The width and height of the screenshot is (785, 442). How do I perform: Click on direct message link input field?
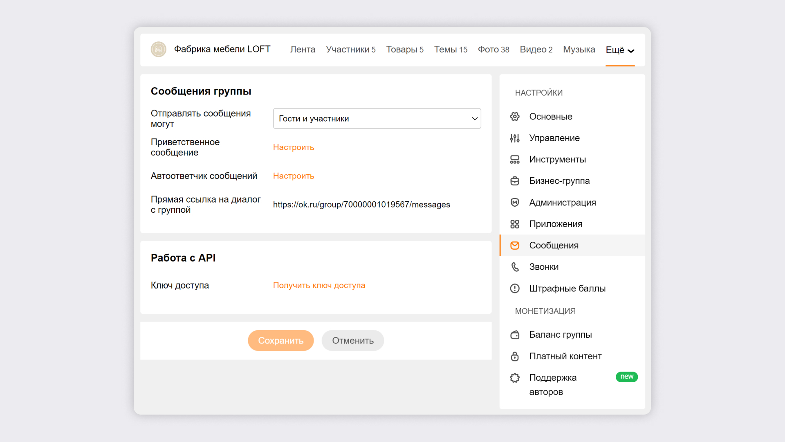[361, 205]
